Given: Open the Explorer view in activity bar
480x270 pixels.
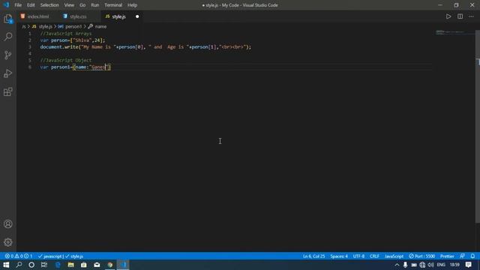Looking at the screenshot, I should tap(8, 19).
